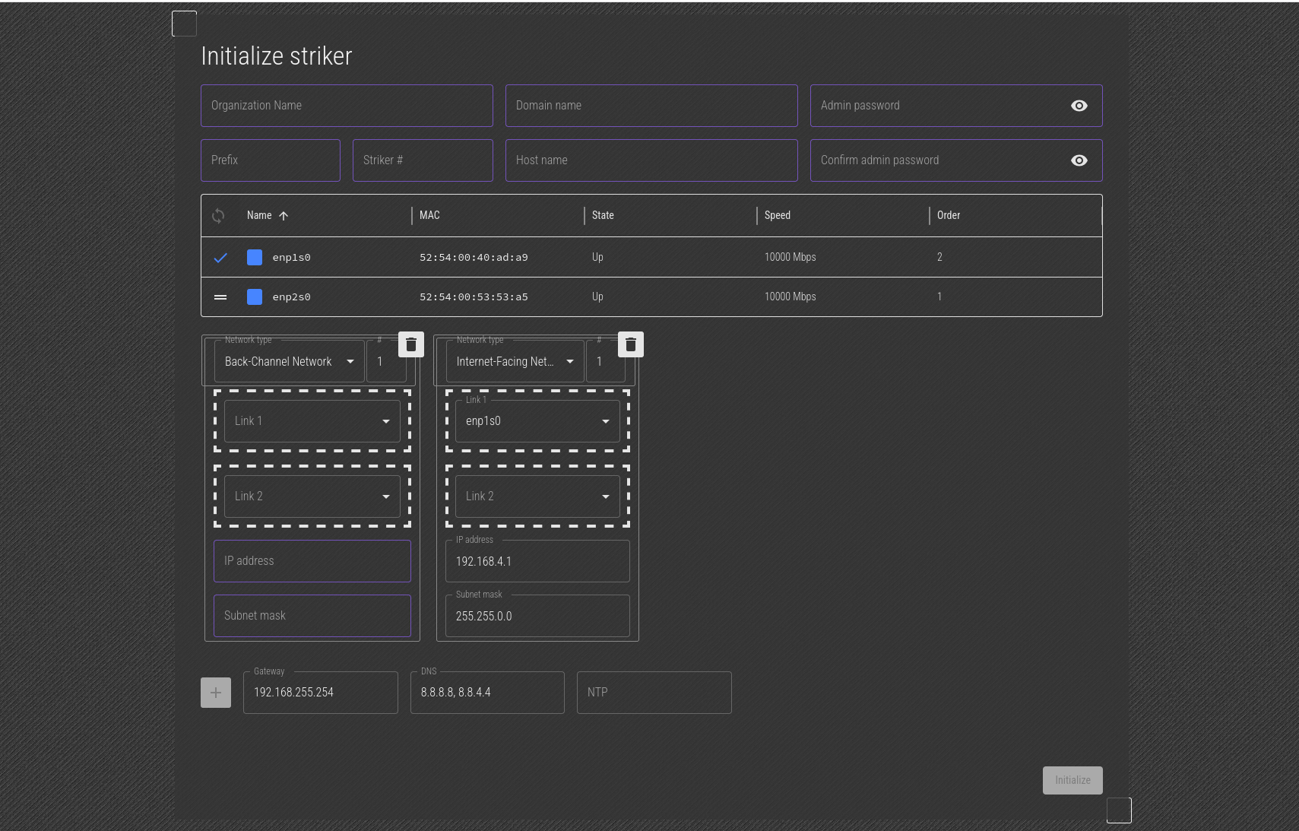
Task: Show the Admin password text
Action: (x=1079, y=106)
